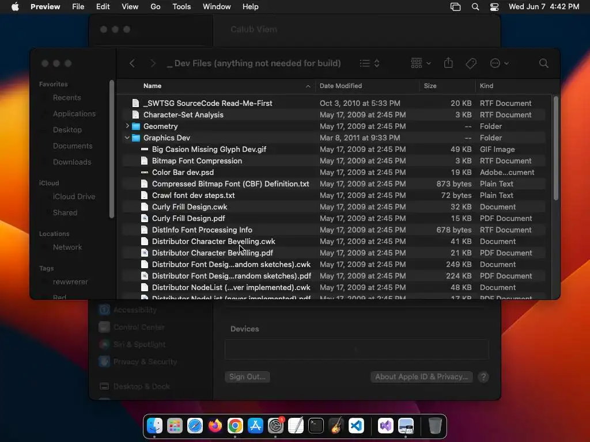The height and width of the screenshot is (442, 590).
Task: Open the list view switcher
Action: click(369, 63)
